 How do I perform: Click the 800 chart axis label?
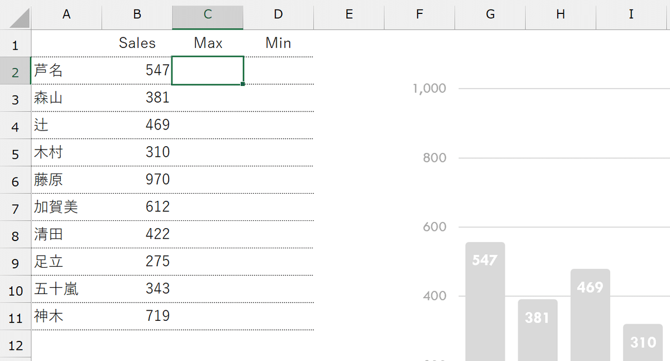pos(435,157)
